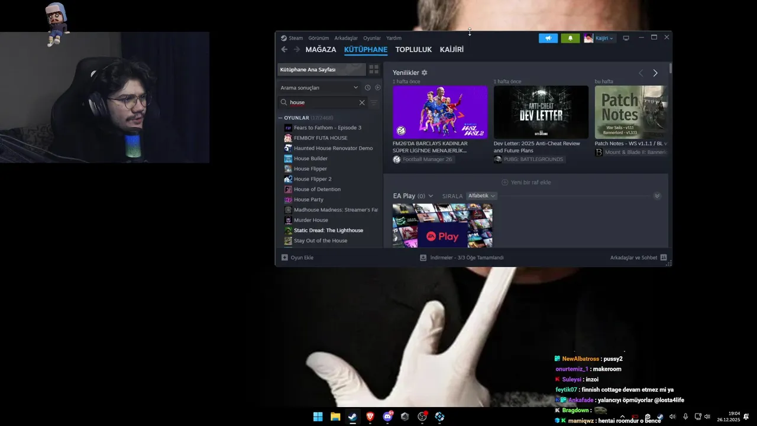Image resolution: width=757 pixels, height=426 pixels.
Task: Go back with the Steam back arrow
Action: tap(284, 50)
